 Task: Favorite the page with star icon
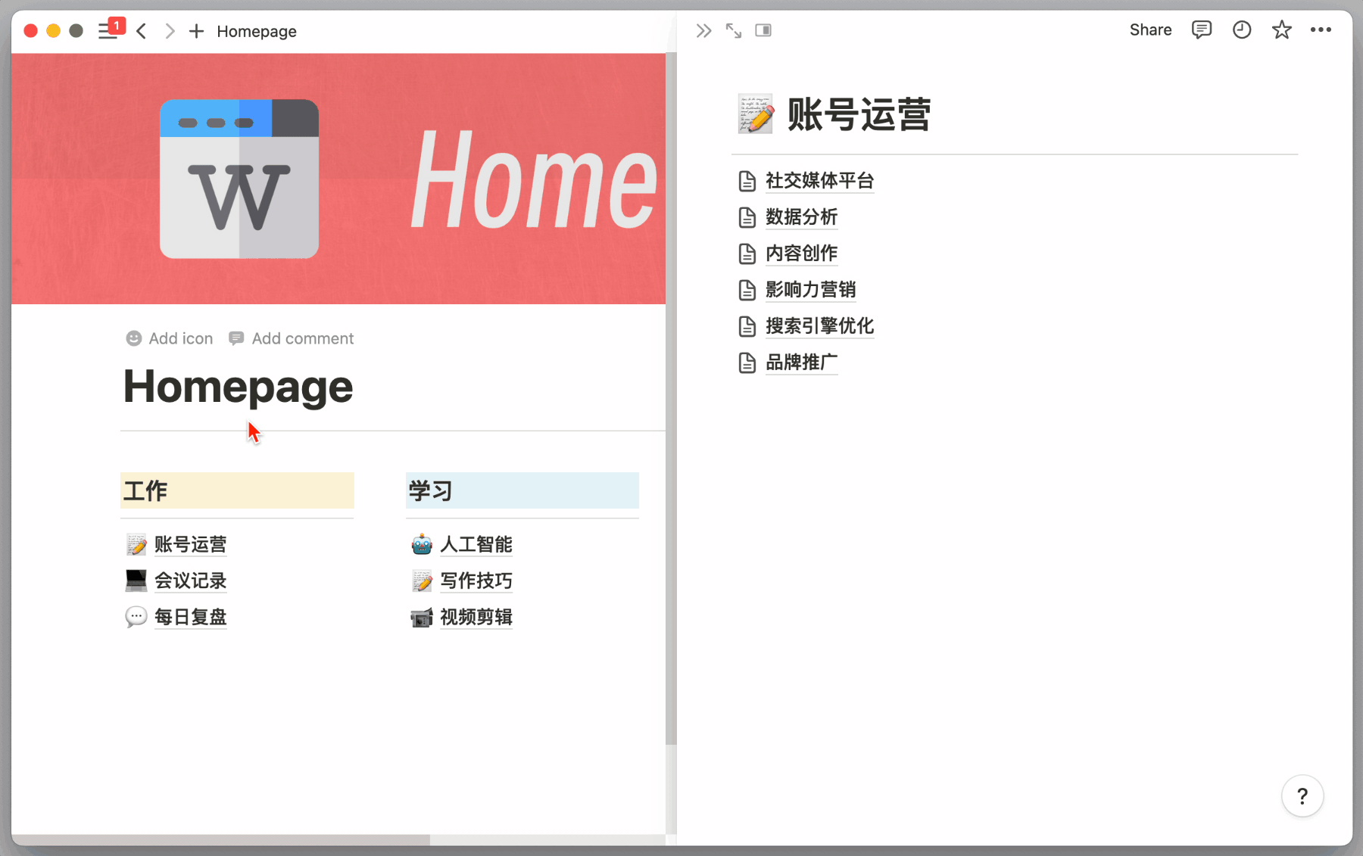tap(1281, 30)
